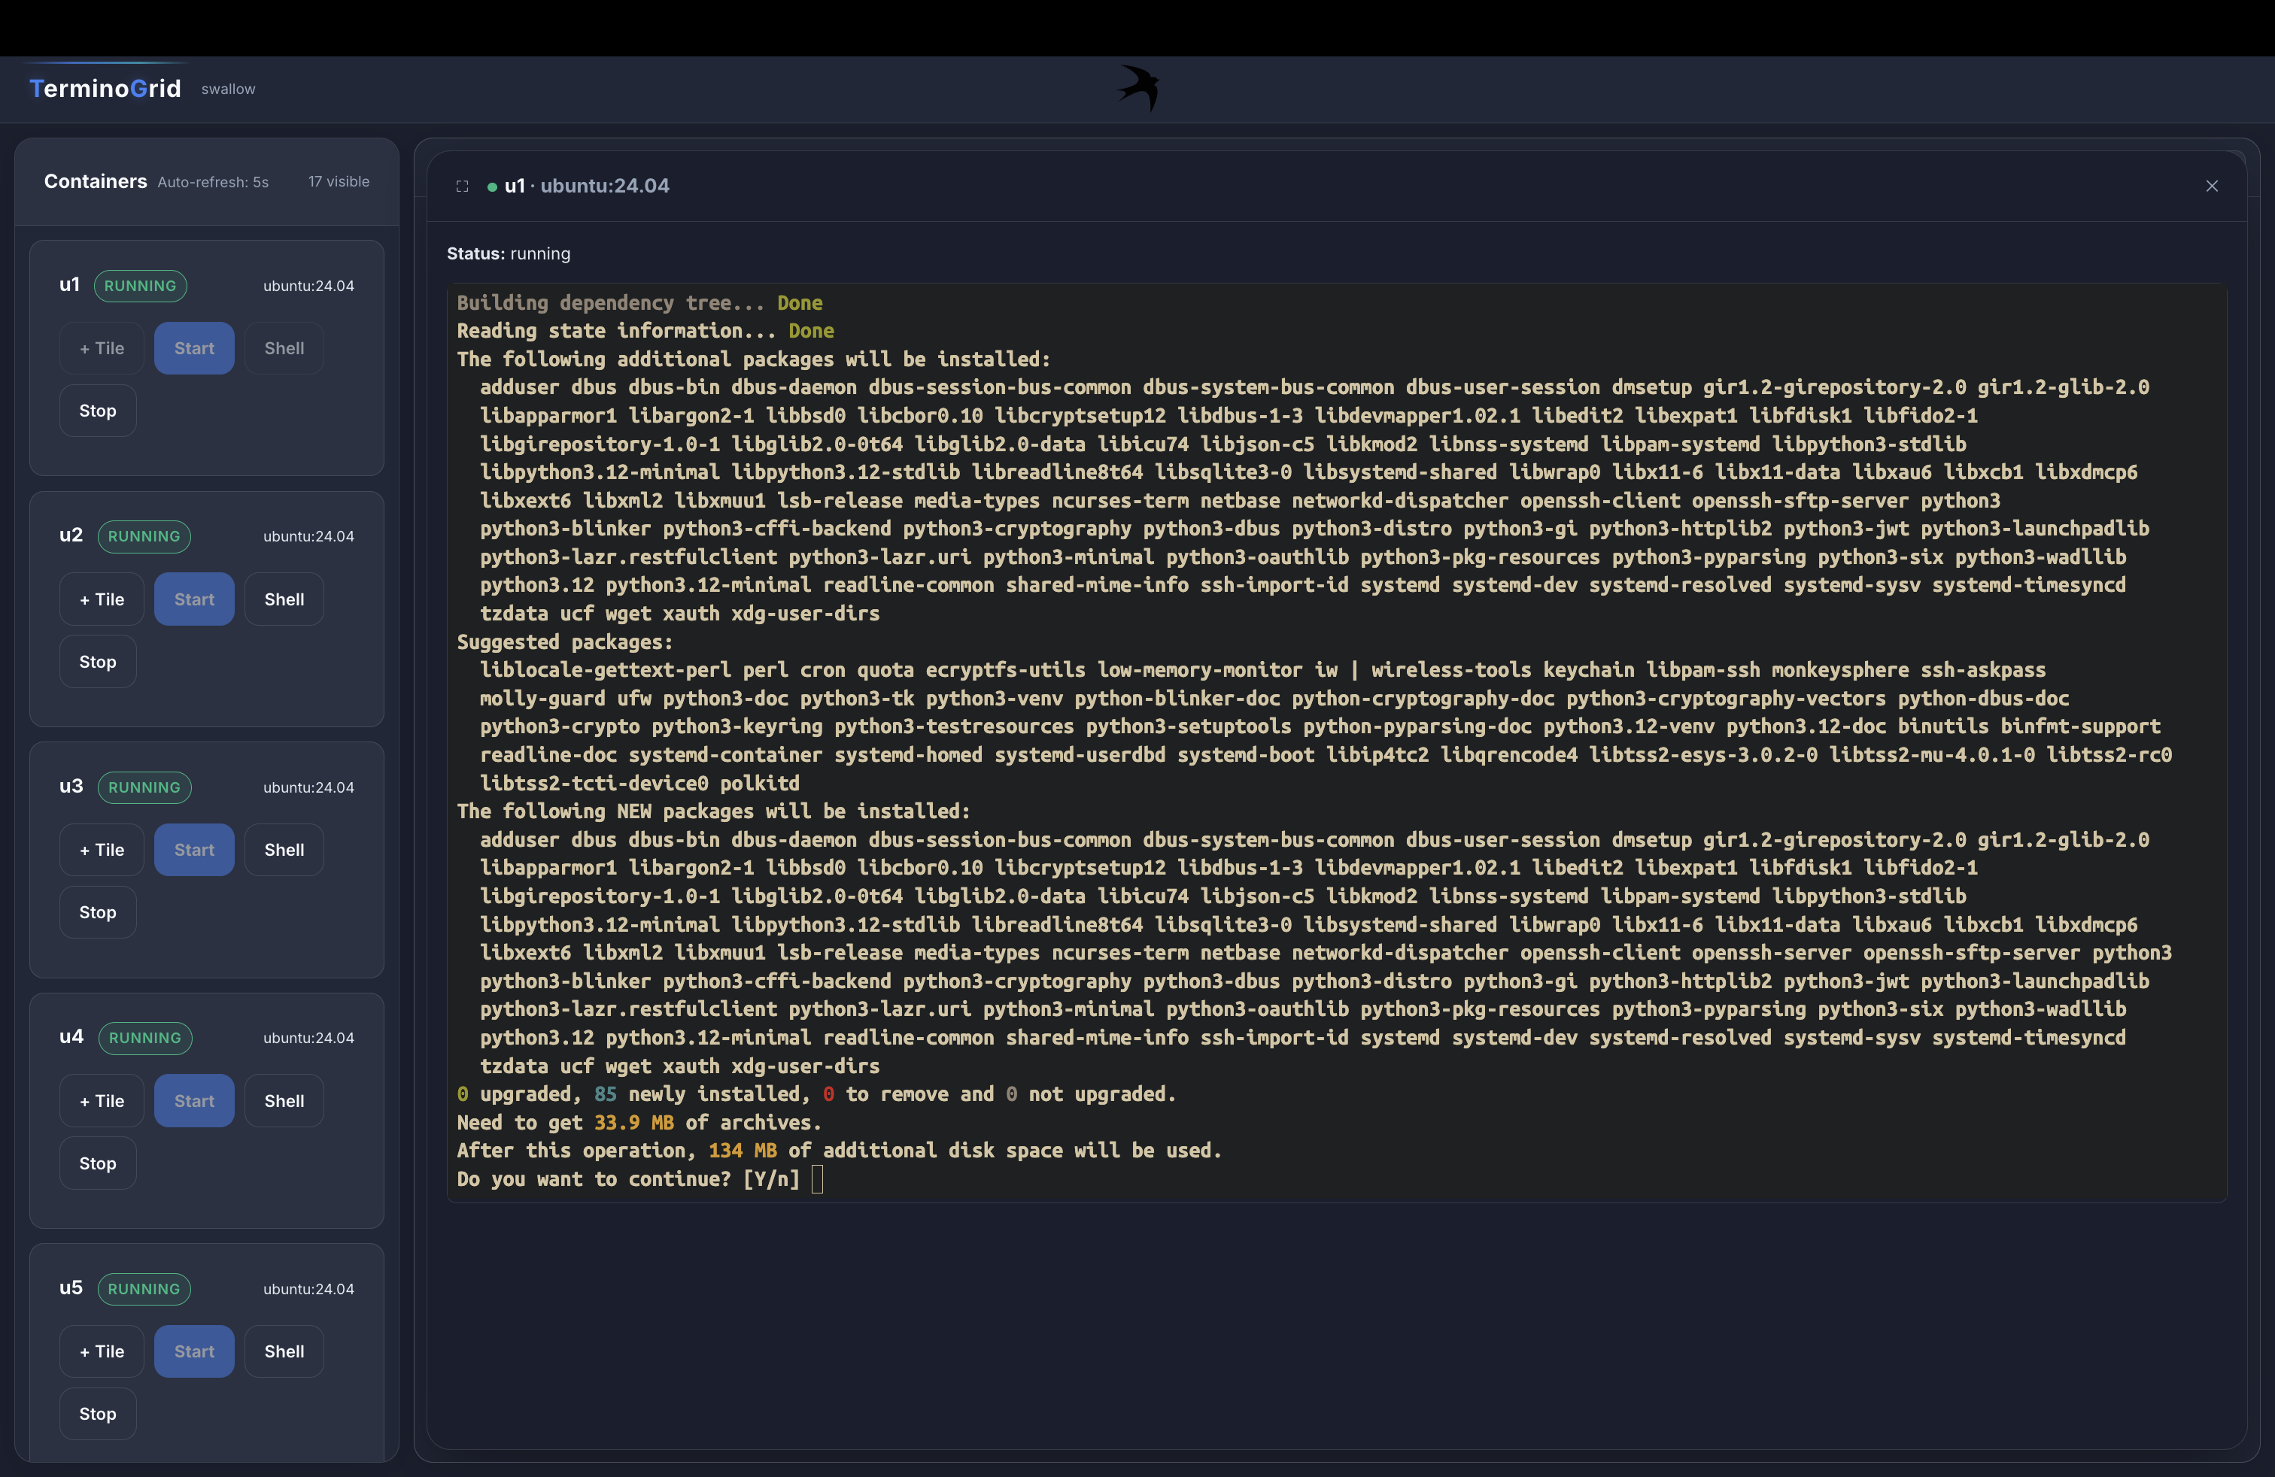The image size is (2275, 1477).
Task: Add u5 as a tile
Action: [102, 1352]
